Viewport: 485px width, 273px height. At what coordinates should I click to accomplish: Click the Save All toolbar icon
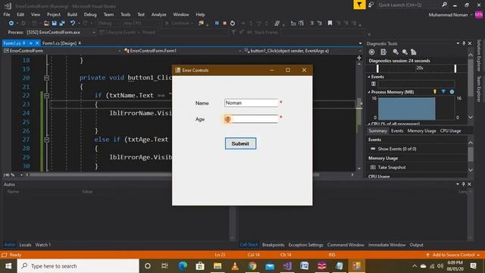click(x=62, y=24)
